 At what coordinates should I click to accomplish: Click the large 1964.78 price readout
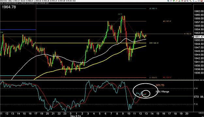pyautogui.click(x=9, y=7)
